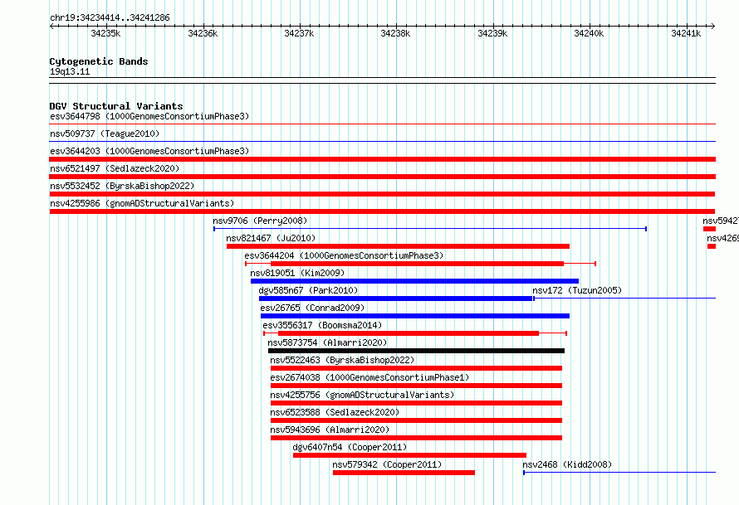Click the nsv2468 (Kidd2008) label
The image size is (739, 505).
click(567, 464)
